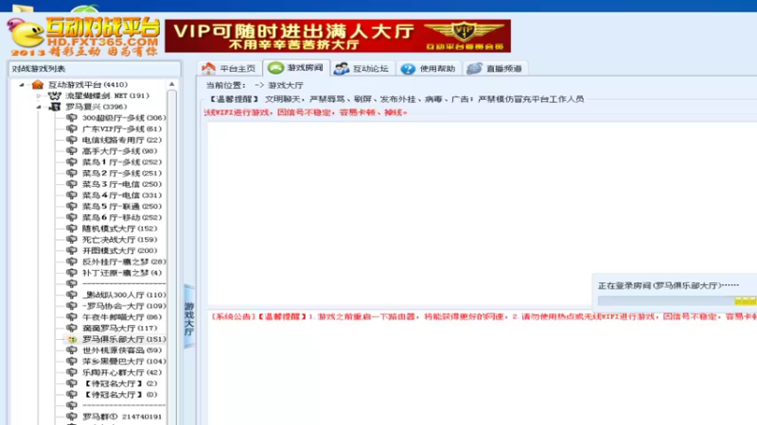Select 广东VIP厅-多线 room

coord(122,128)
